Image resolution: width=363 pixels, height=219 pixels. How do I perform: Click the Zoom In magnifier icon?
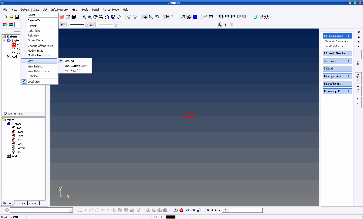[84, 17]
